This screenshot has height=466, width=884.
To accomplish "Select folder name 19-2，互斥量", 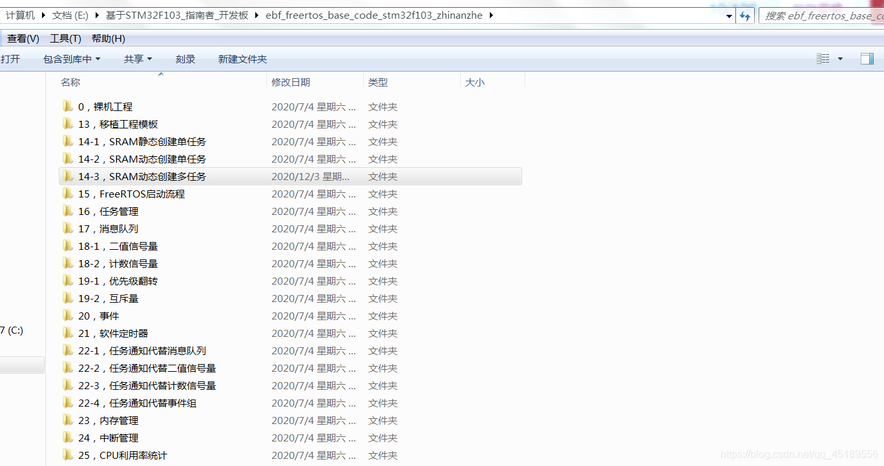I will tap(108, 298).
